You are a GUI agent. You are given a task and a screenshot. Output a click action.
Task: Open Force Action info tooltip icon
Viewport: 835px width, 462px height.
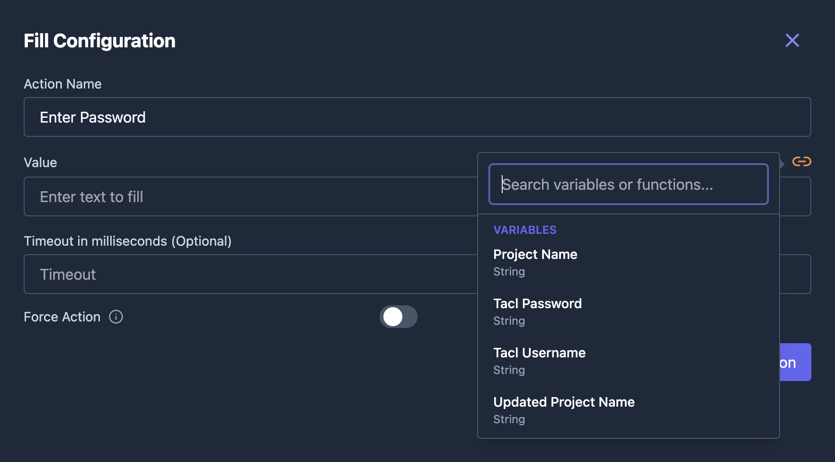click(116, 317)
